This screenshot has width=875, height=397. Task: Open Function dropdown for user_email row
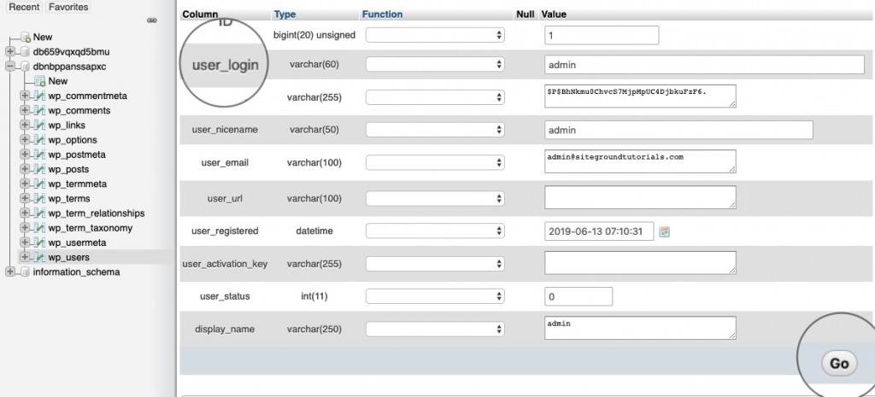[435, 163]
